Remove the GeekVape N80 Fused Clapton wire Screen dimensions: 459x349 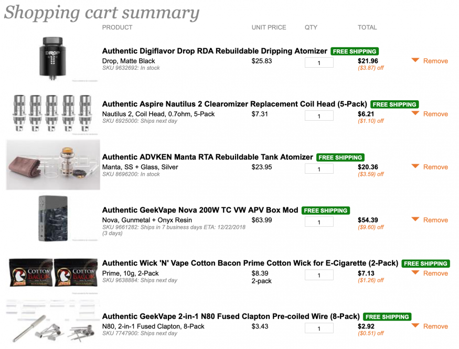[435, 326]
